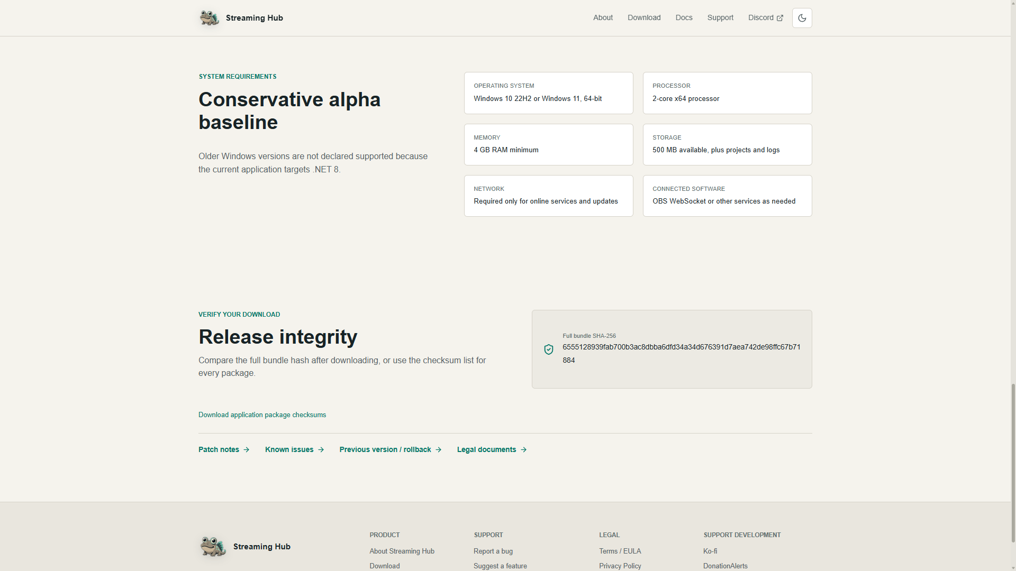Open Download in the top navigation

click(644, 17)
